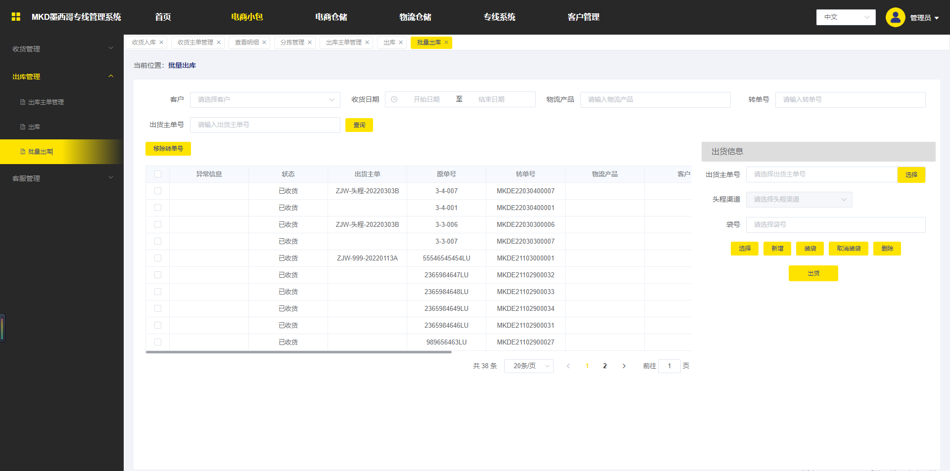Image resolution: width=950 pixels, height=471 pixels.
Task: Click the 查询 search button
Action: [x=359, y=125]
